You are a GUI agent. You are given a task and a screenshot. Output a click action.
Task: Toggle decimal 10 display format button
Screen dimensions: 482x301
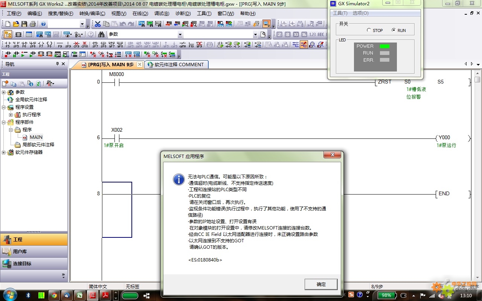pos(296,34)
